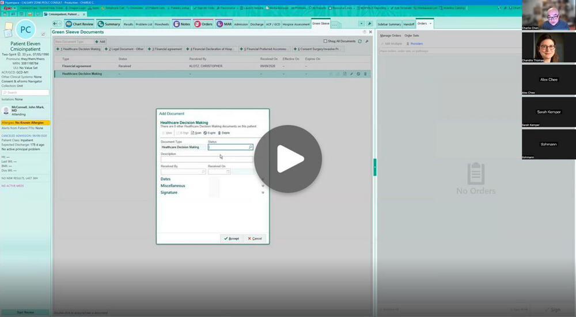
Task: Click the trash icon on highlighted row
Action: tap(365, 74)
